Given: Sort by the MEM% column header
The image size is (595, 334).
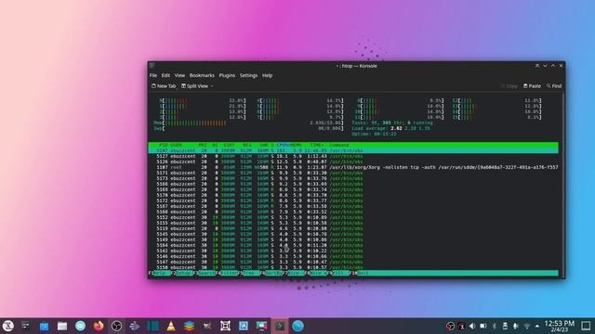Looking at the screenshot, I should (x=296, y=145).
